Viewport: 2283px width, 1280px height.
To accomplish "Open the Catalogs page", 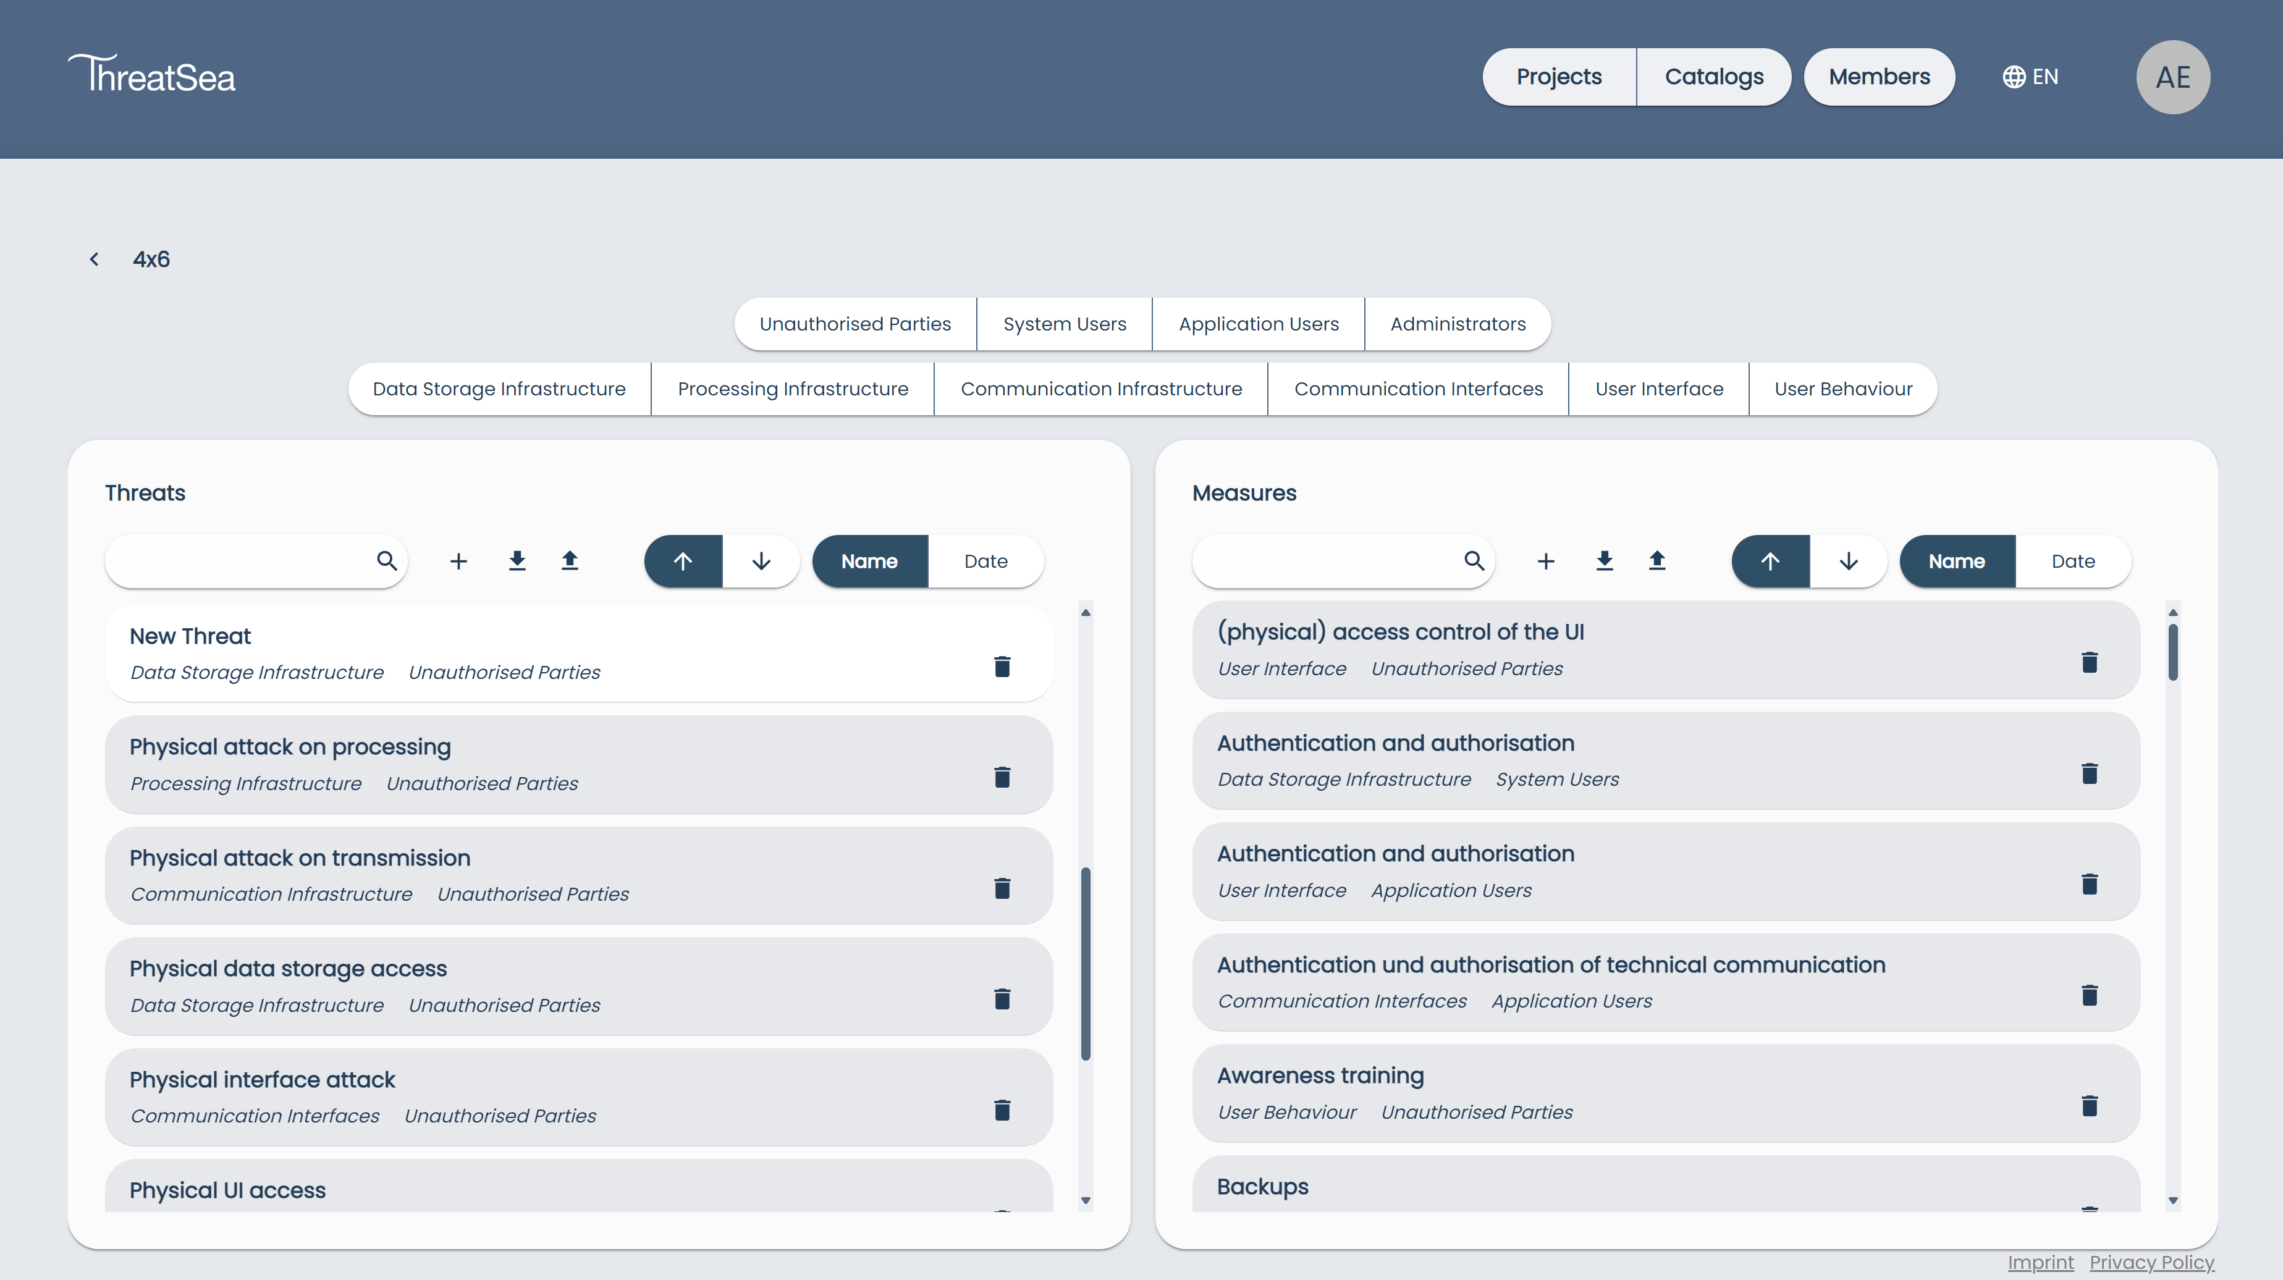I will tap(1713, 77).
